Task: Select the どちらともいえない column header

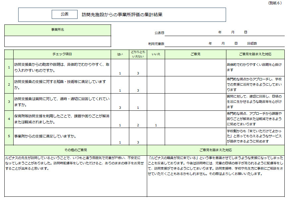Action: coord(138,54)
